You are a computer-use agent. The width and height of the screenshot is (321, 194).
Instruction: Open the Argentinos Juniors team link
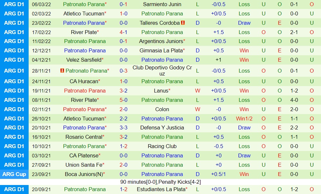(161, 41)
